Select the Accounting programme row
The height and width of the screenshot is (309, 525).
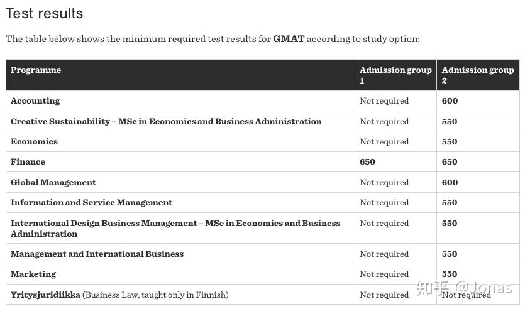pos(263,100)
